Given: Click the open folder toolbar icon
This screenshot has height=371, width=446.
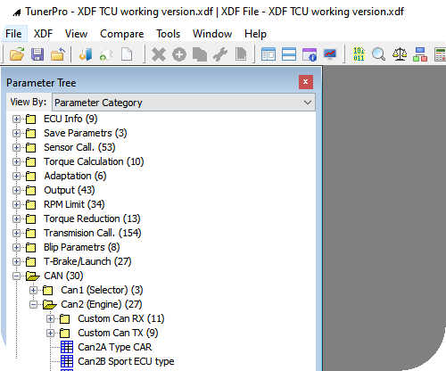Looking at the screenshot, I should click(x=17, y=54).
